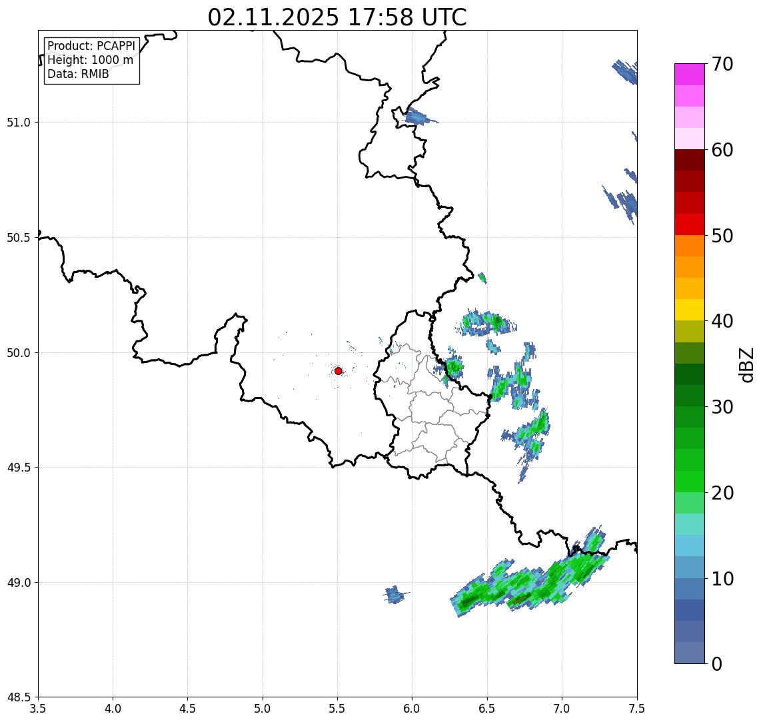Click the latitude axis label 50.5
The image size is (763, 722).
click(x=19, y=238)
